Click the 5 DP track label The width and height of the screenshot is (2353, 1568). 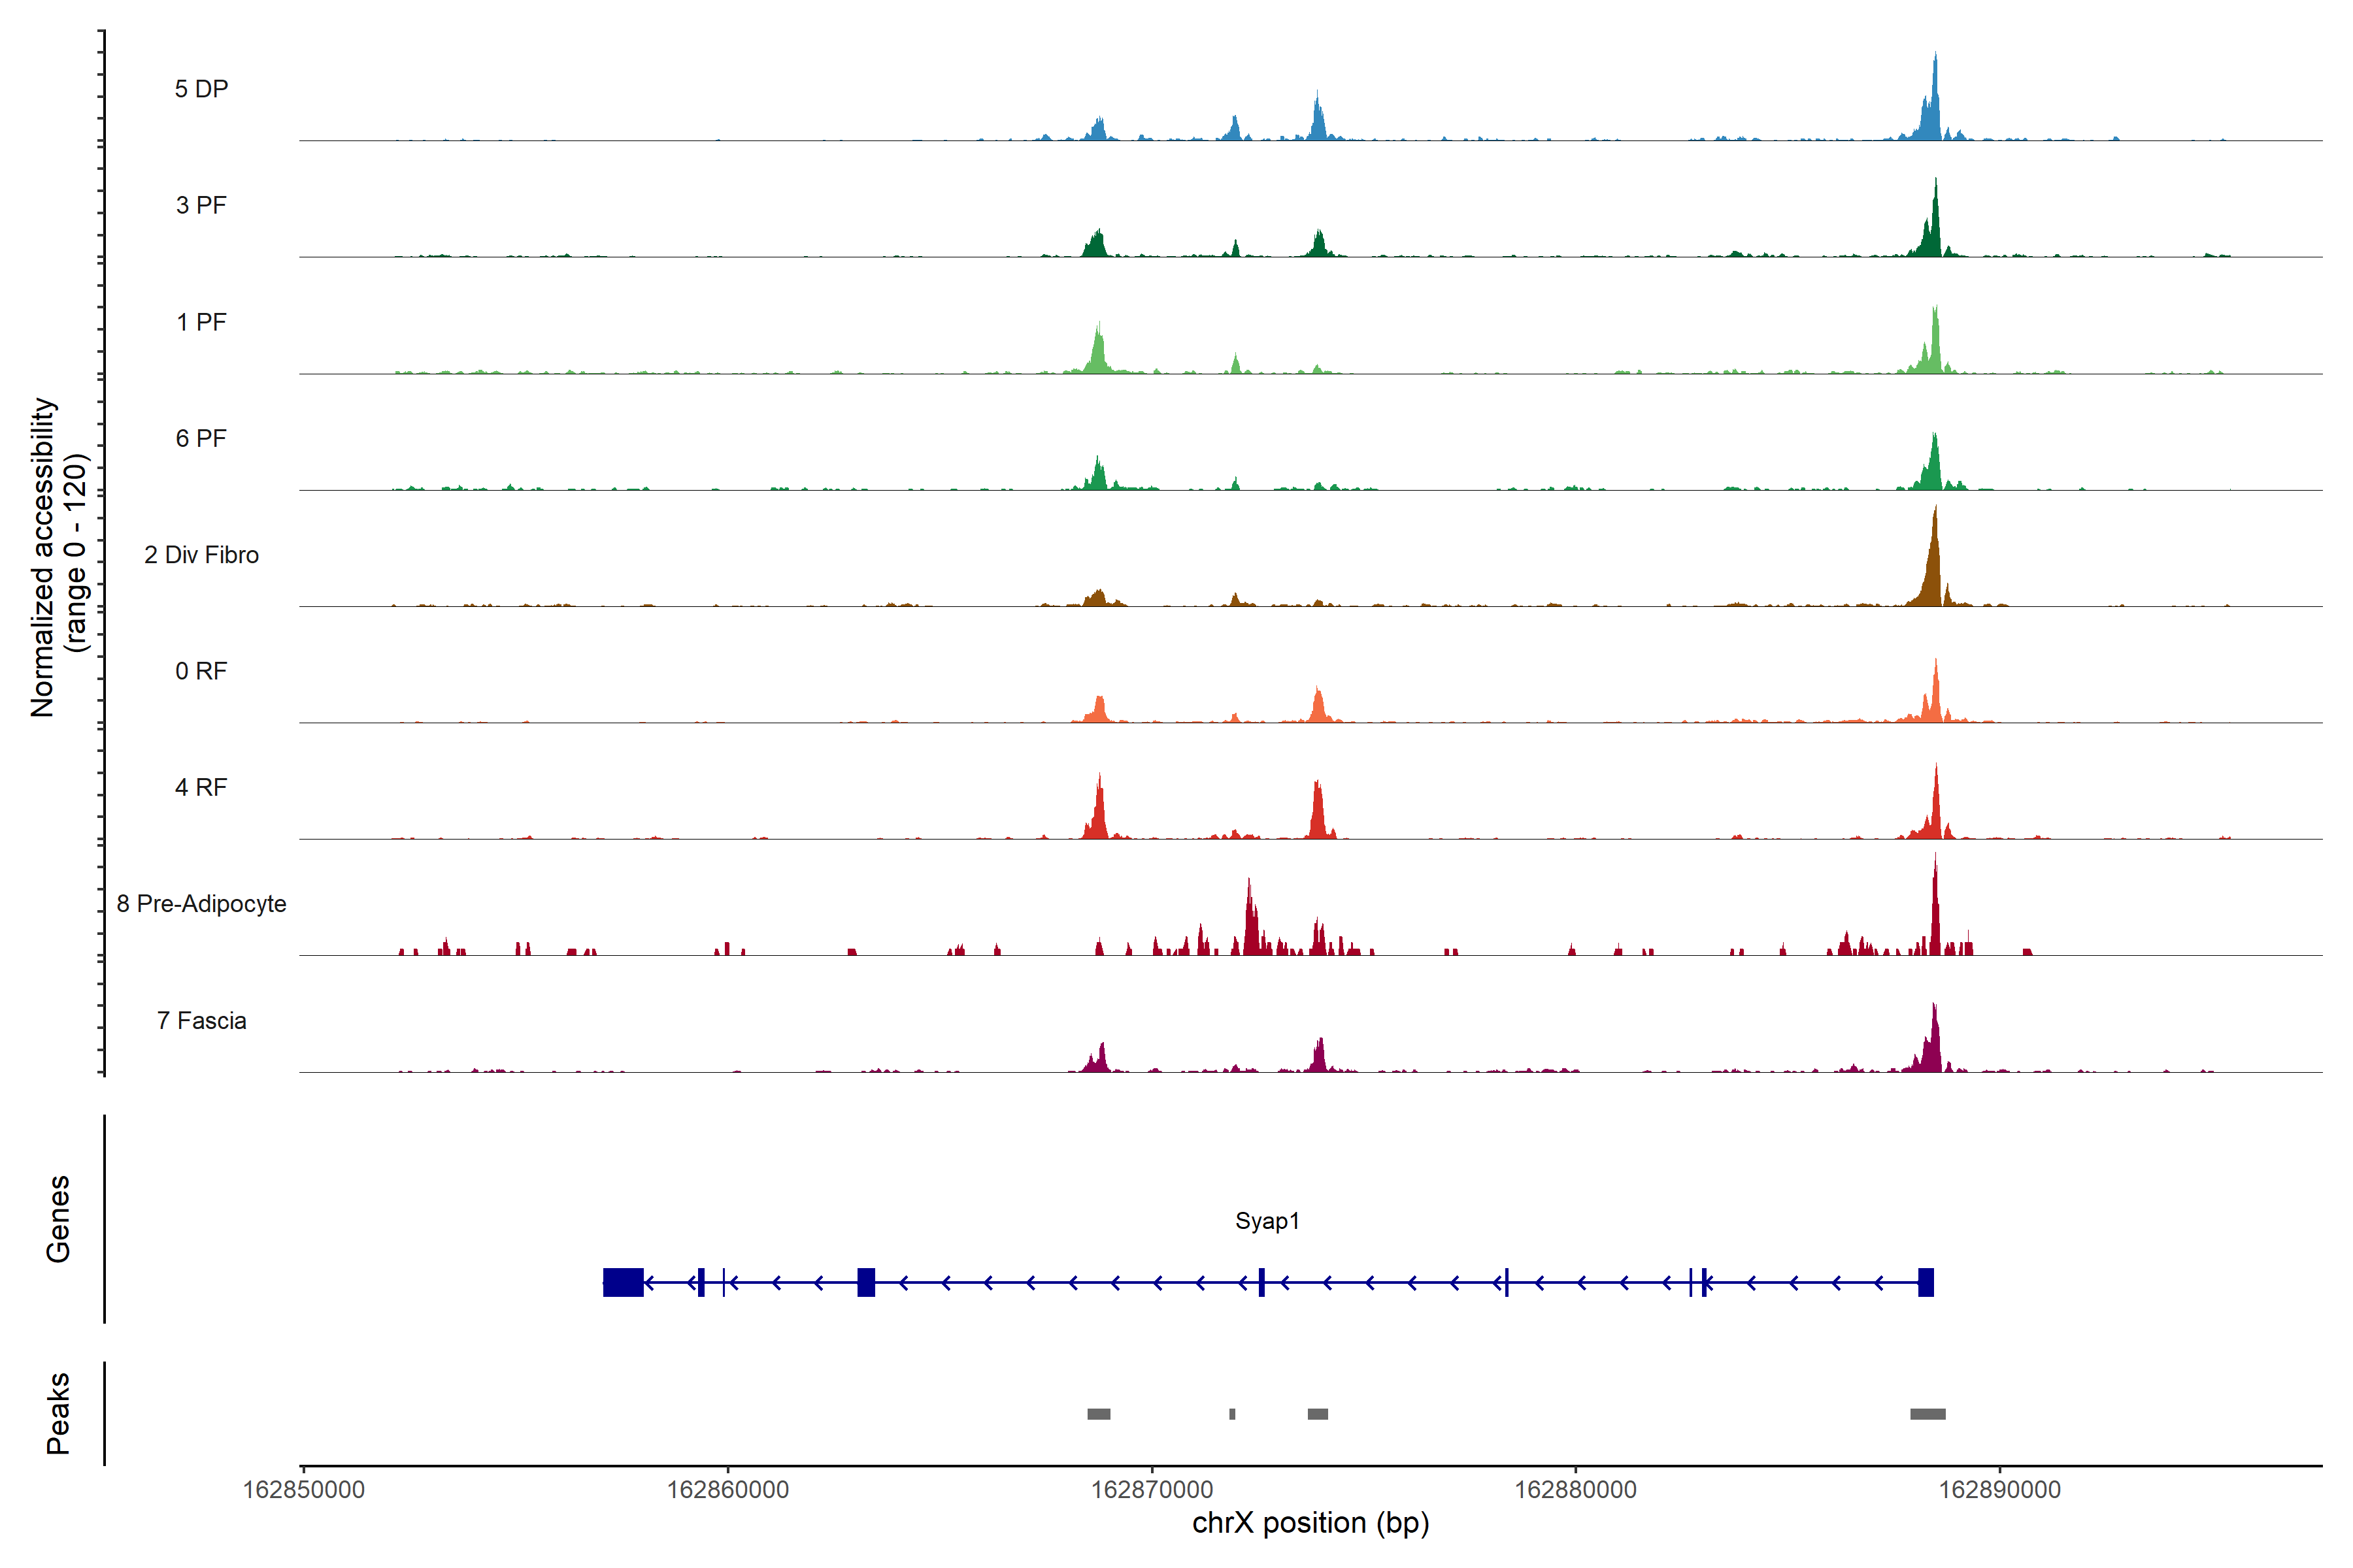point(201,89)
